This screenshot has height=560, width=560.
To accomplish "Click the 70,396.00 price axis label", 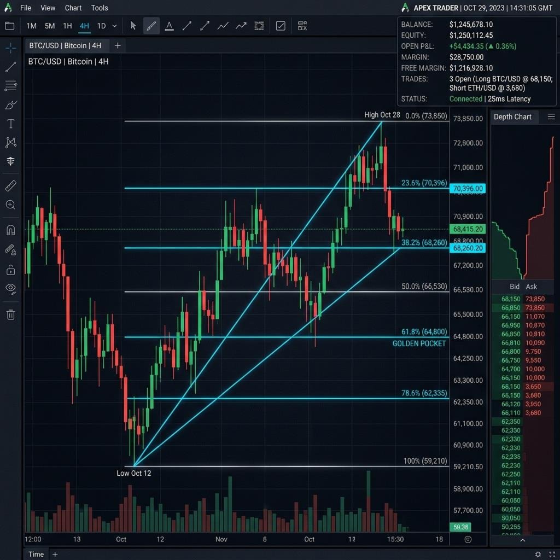I will (468, 188).
